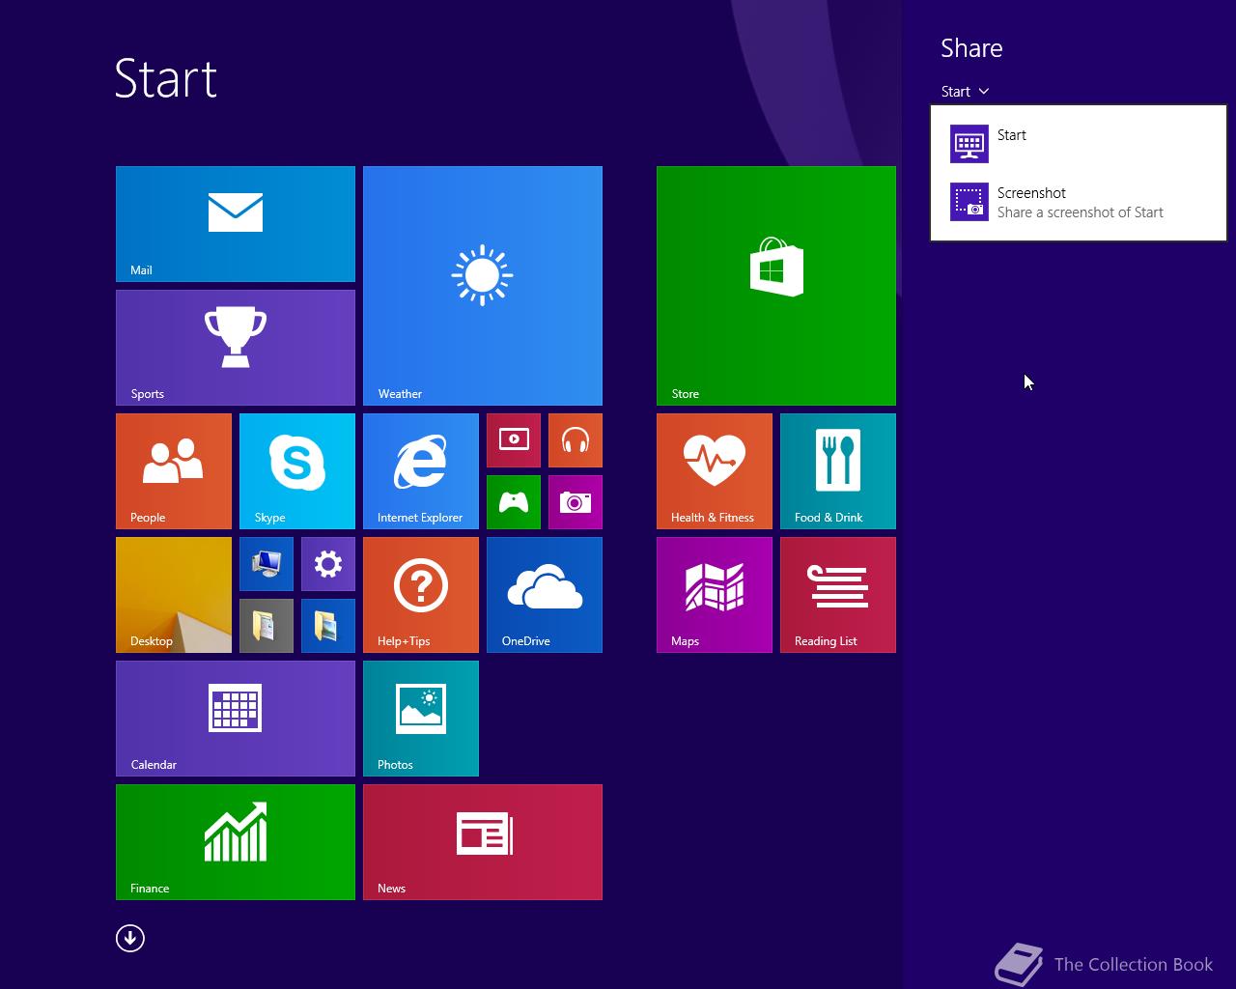Open the small Camera tile
The image size is (1236, 989).
(576, 502)
